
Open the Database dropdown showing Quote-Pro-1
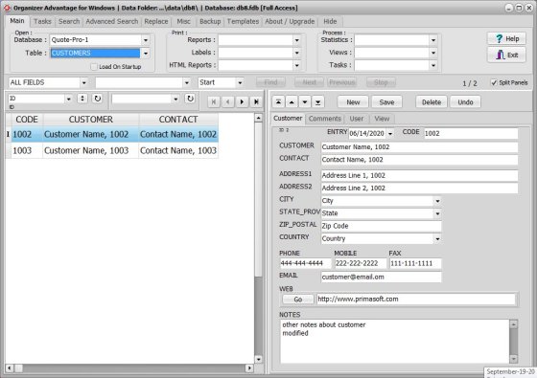[146, 40]
